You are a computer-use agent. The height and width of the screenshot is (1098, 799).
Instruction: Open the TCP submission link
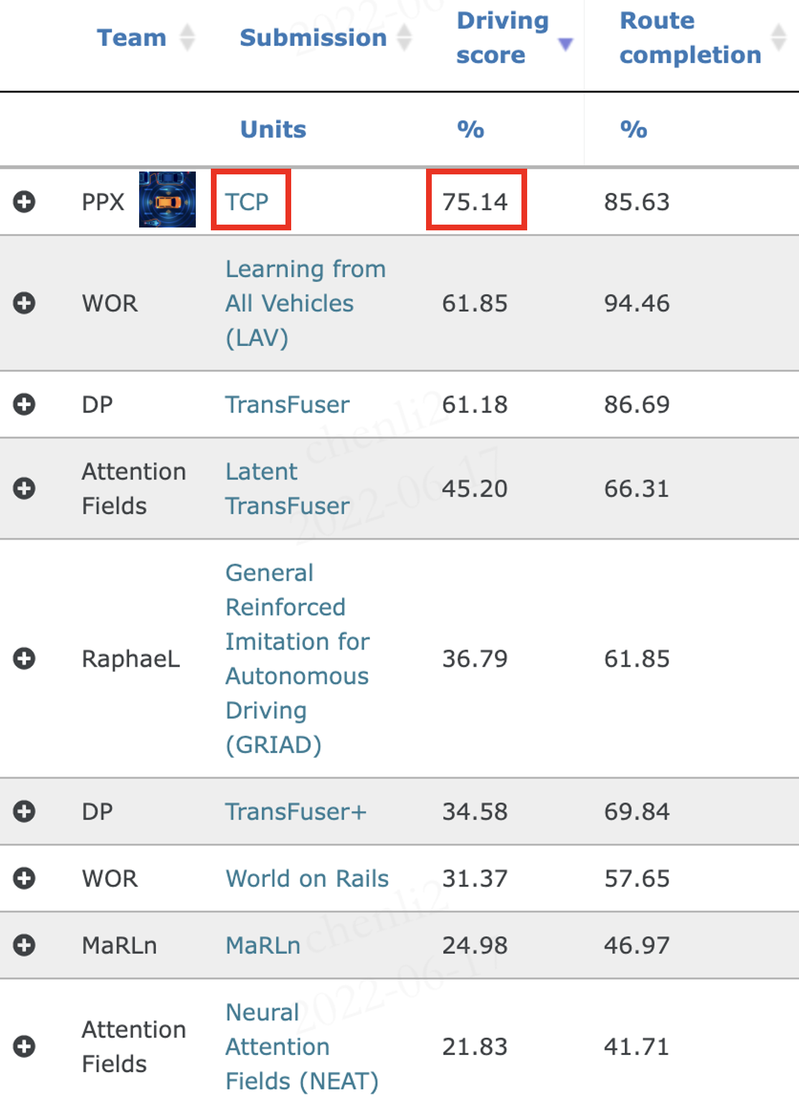click(247, 202)
